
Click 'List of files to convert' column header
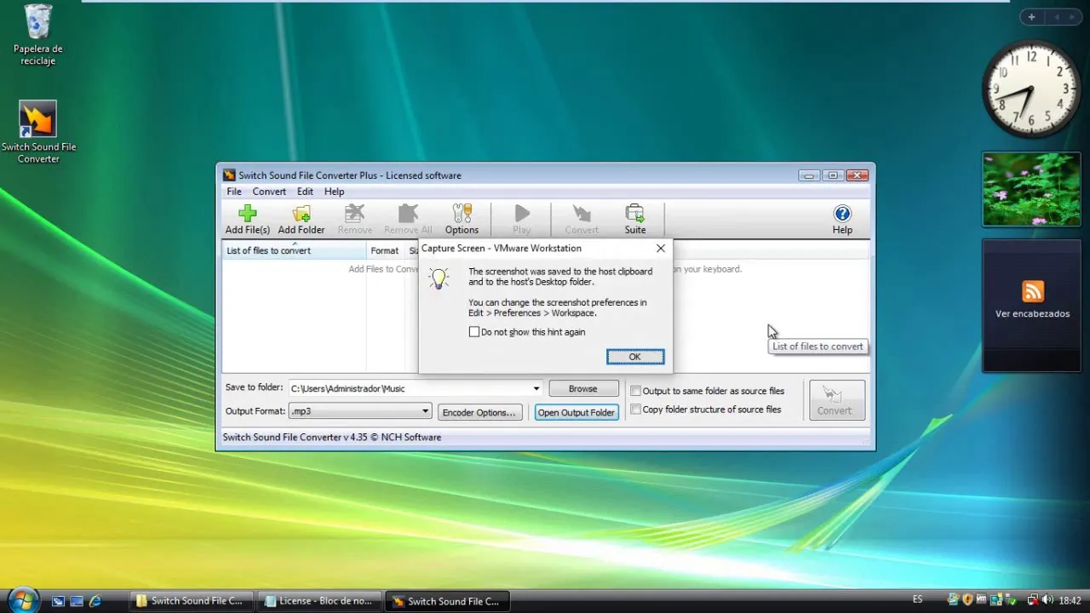click(294, 250)
